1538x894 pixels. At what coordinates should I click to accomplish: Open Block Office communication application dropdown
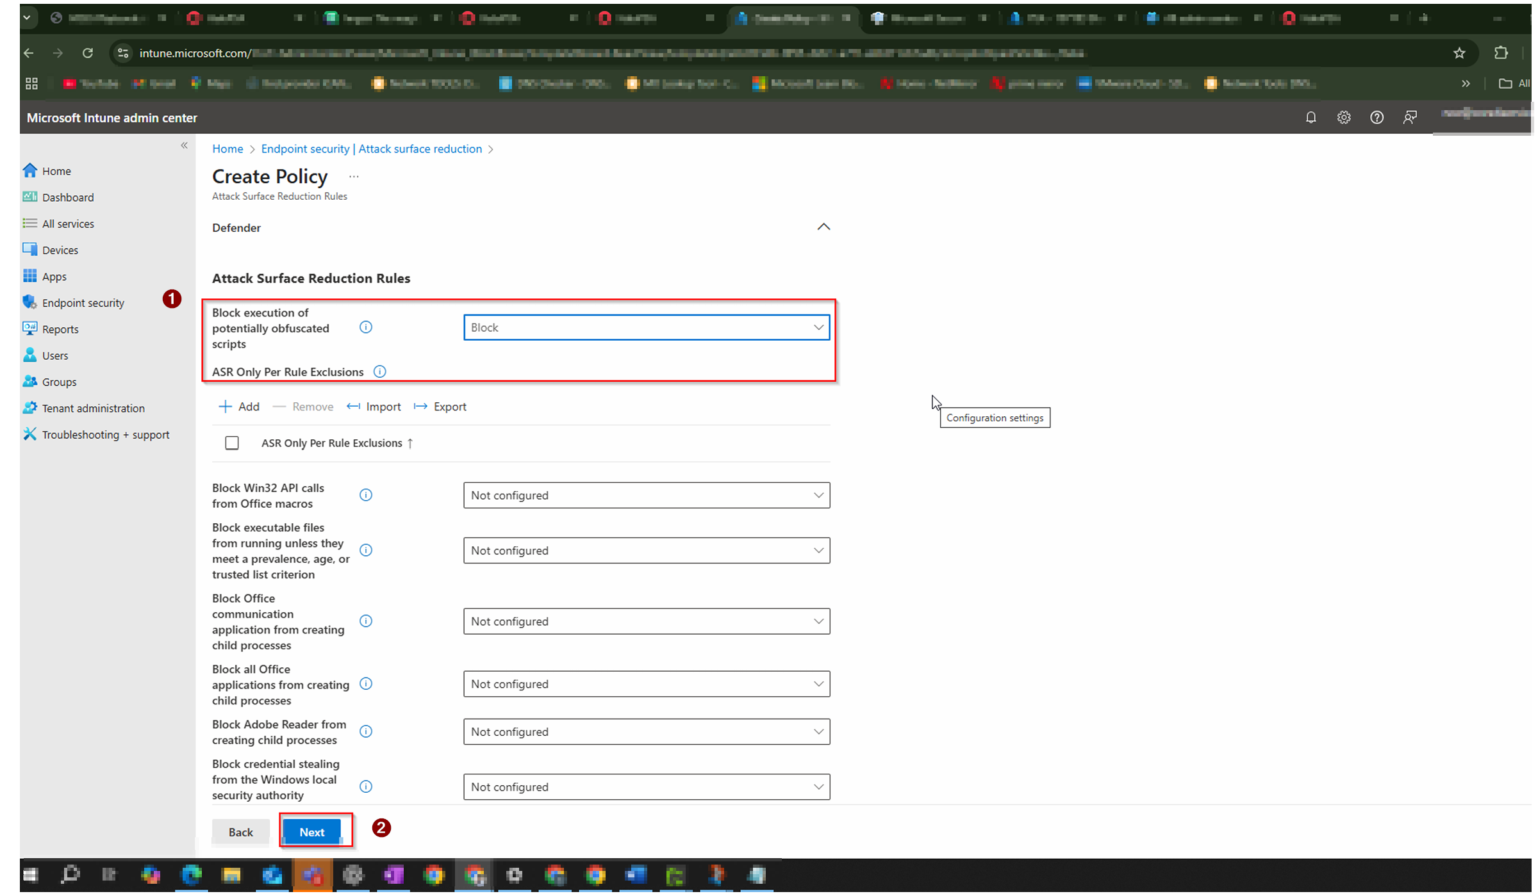(647, 621)
